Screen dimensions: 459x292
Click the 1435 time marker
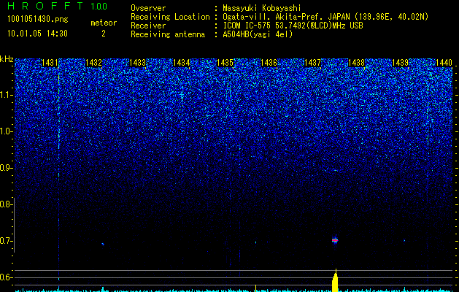225,63
